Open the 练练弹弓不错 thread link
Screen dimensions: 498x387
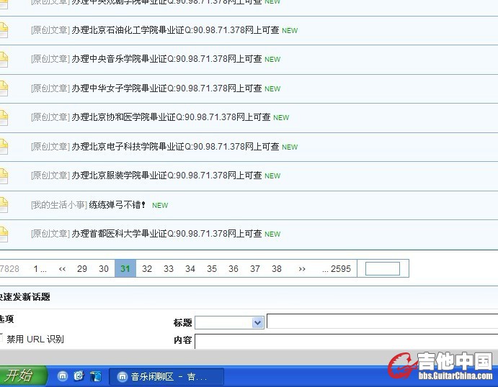click(117, 205)
